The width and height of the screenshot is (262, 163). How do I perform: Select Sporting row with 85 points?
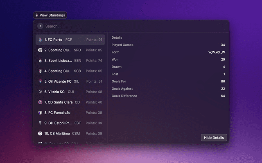click(x=70, y=50)
